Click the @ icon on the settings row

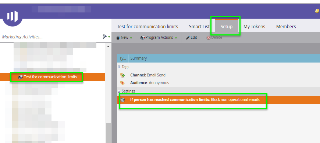[122, 100]
